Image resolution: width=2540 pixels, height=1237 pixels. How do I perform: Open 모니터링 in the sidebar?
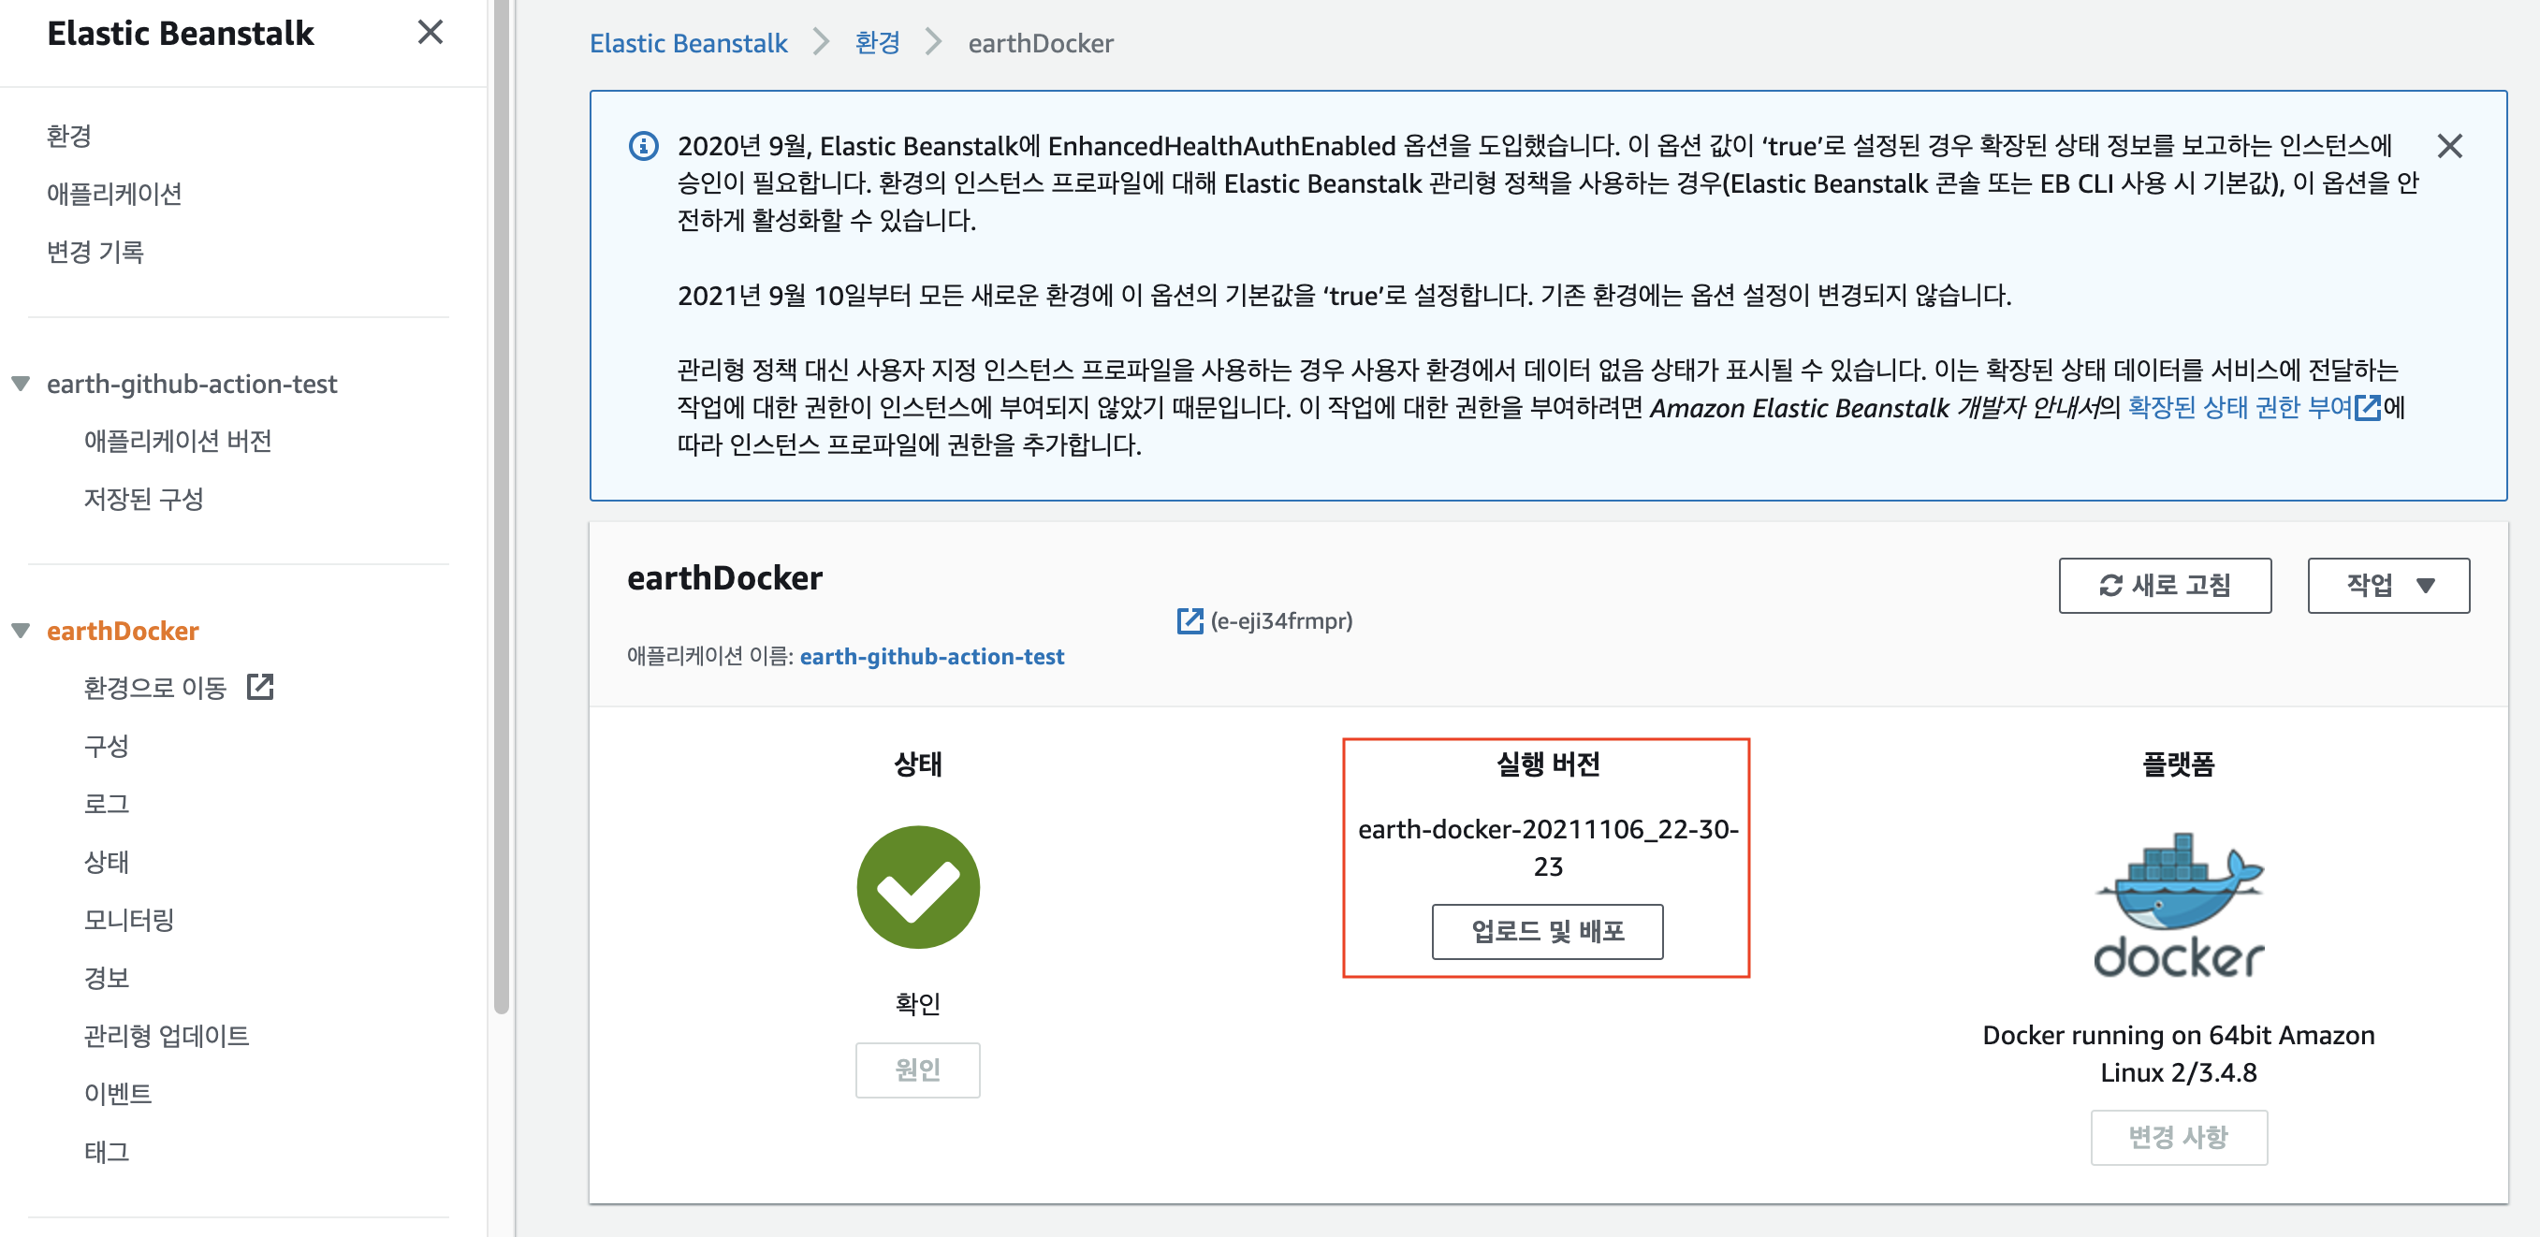pyautogui.click(x=129, y=920)
